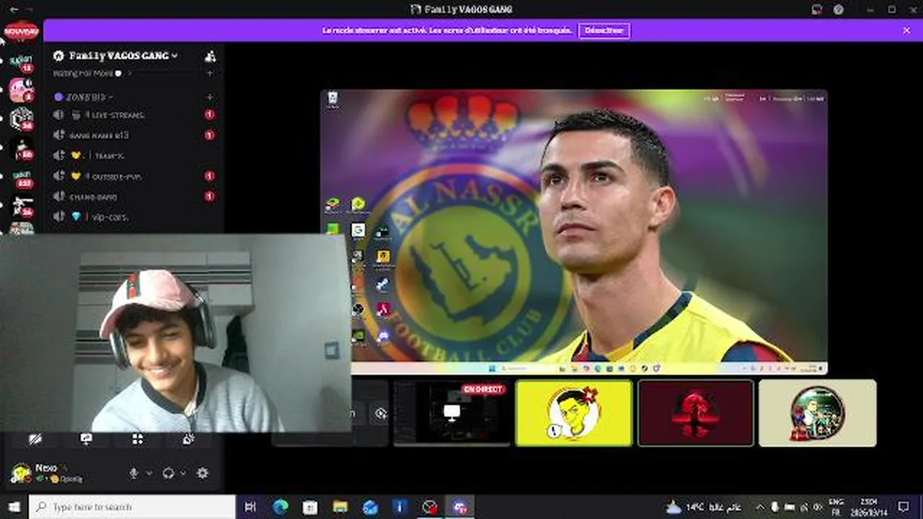Deafen audio with the headphones button

click(x=168, y=473)
